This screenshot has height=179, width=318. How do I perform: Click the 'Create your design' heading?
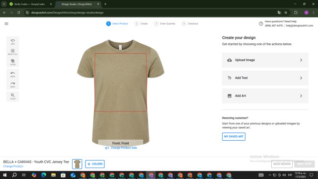pyautogui.click(x=238, y=38)
